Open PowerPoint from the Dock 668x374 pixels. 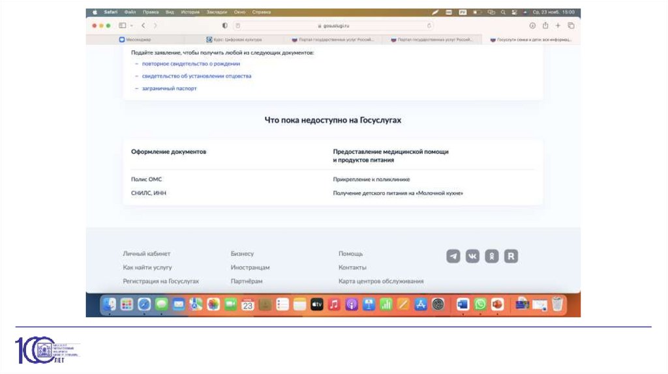click(497, 305)
